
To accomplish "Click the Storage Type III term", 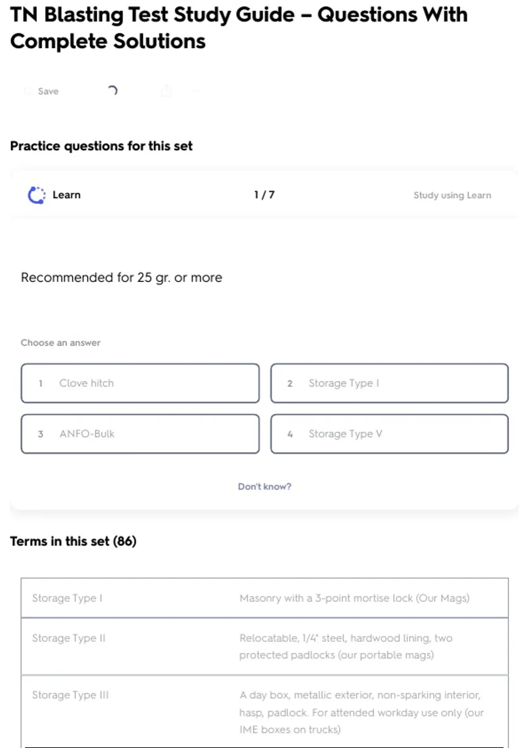I will click(70, 695).
